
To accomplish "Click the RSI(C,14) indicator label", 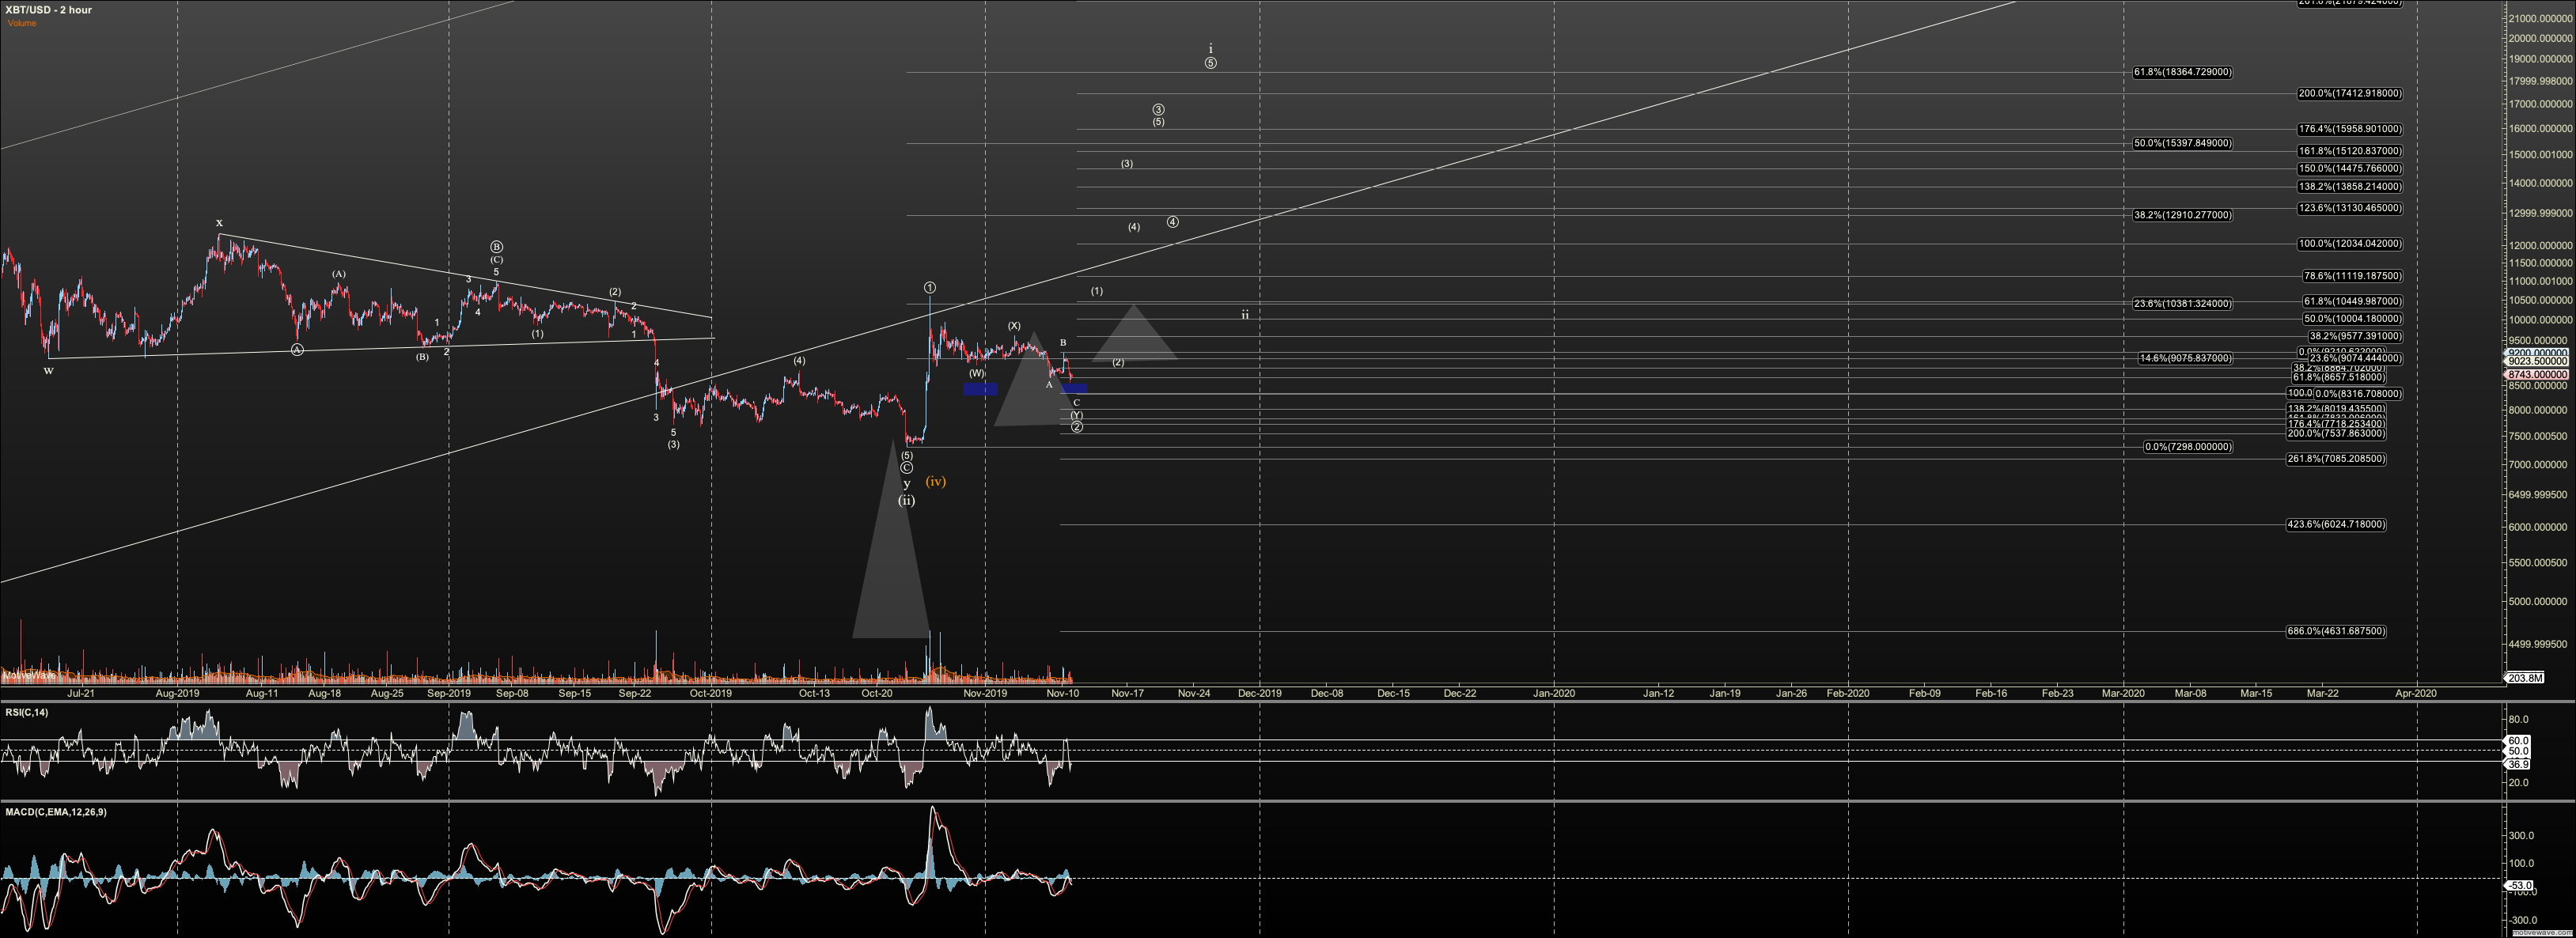I will (26, 712).
